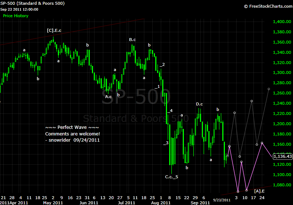
Task: Click the Sep 2011 month label
Action: point(200,203)
